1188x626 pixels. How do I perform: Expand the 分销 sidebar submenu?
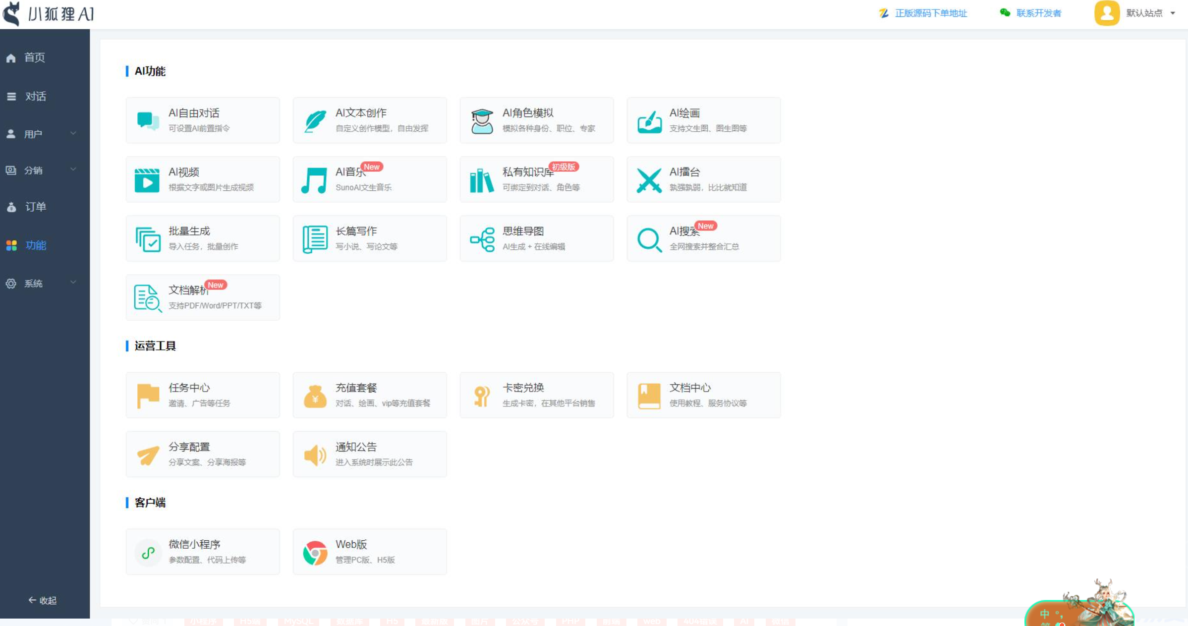point(42,170)
